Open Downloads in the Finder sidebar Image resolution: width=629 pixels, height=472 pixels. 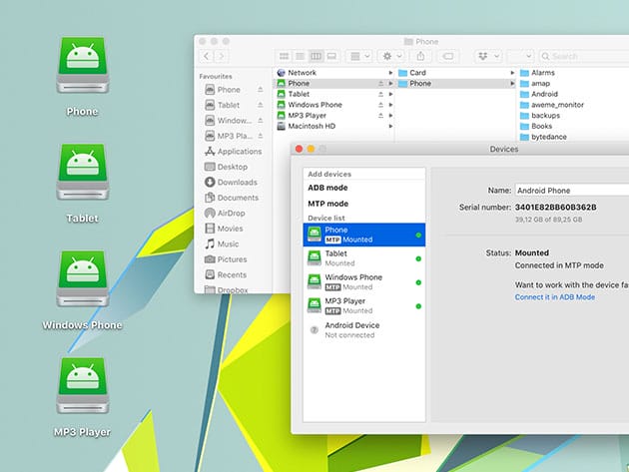pos(237,183)
